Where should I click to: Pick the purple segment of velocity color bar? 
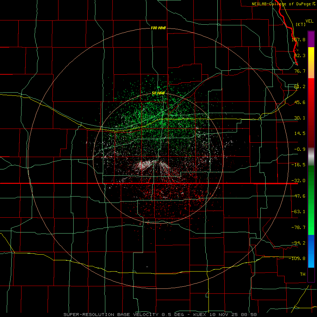click(x=311, y=39)
